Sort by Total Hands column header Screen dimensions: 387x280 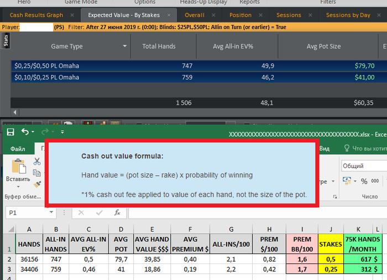(x=159, y=46)
